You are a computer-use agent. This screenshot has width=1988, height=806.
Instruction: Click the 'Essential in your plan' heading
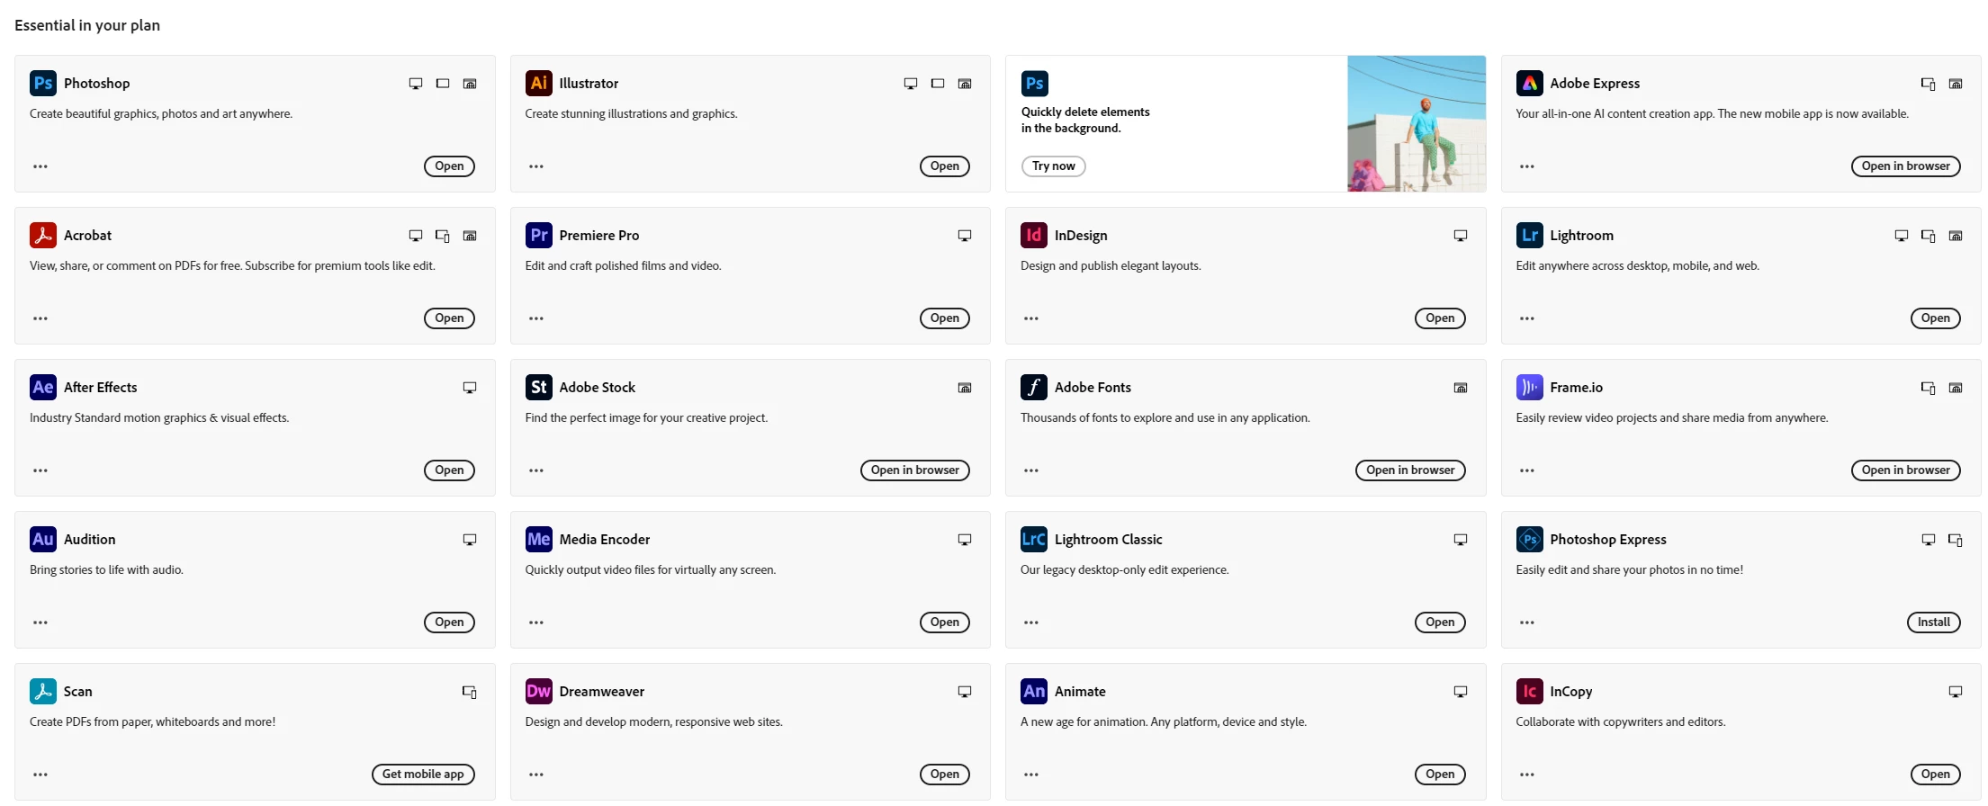pos(87,25)
